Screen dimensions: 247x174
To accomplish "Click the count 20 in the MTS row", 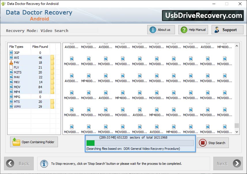I will (x=40, y=102).
